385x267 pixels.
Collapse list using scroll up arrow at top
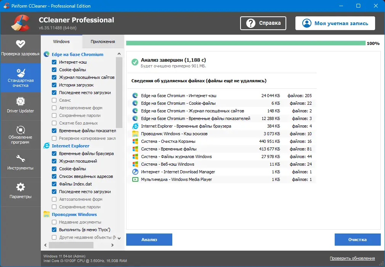(119, 54)
